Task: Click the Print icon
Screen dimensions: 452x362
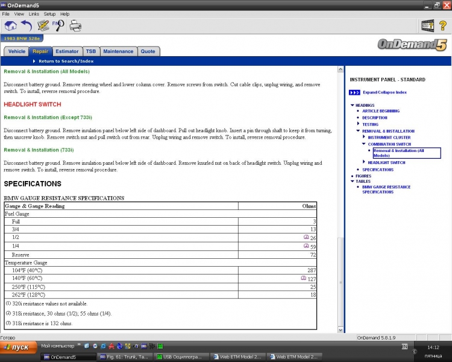Action: click(75, 26)
